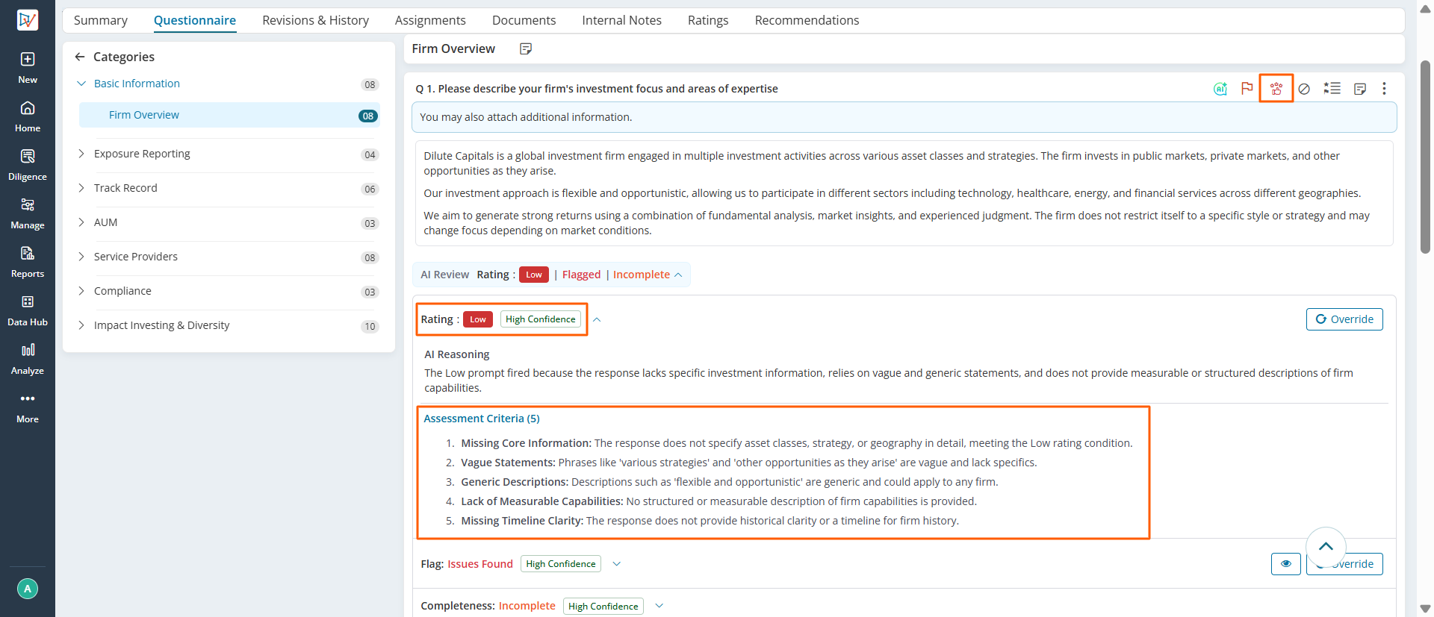Click the Categories heading
Screen dimensions: 1434x617
pos(124,57)
